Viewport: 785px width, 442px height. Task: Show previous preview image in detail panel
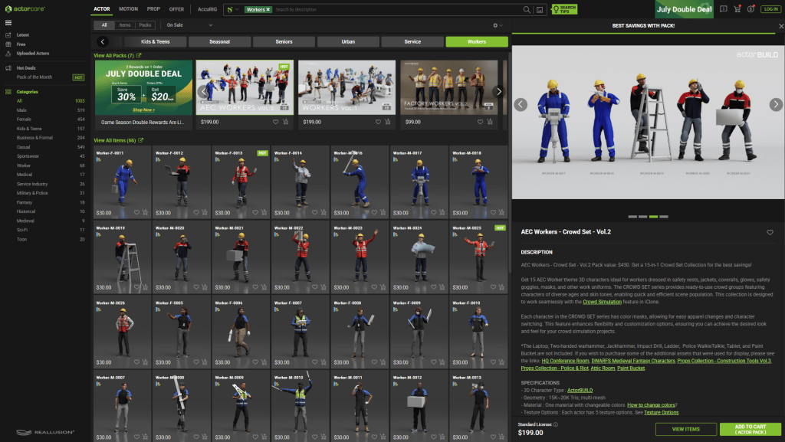pyautogui.click(x=521, y=104)
